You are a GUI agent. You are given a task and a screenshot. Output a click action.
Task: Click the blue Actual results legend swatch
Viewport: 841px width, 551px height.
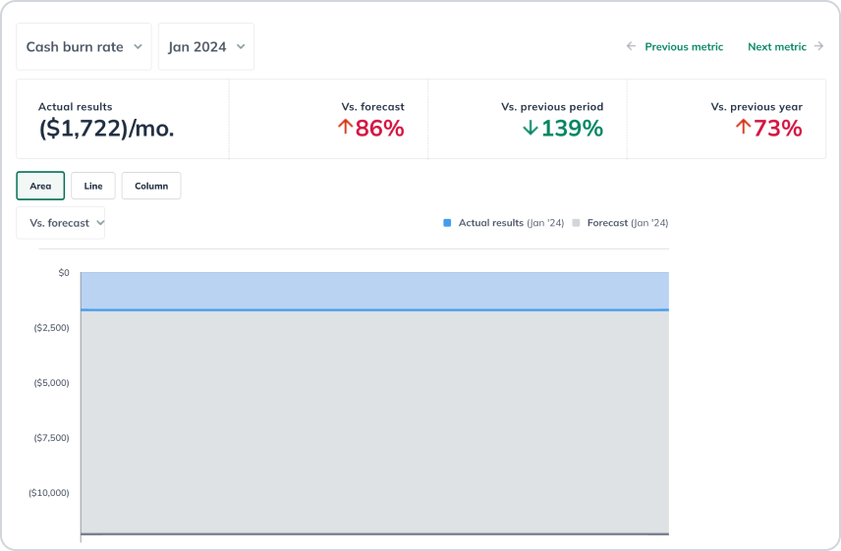tap(447, 223)
